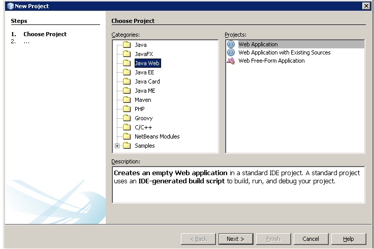Click the Java Card folder icon

pos(127,81)
